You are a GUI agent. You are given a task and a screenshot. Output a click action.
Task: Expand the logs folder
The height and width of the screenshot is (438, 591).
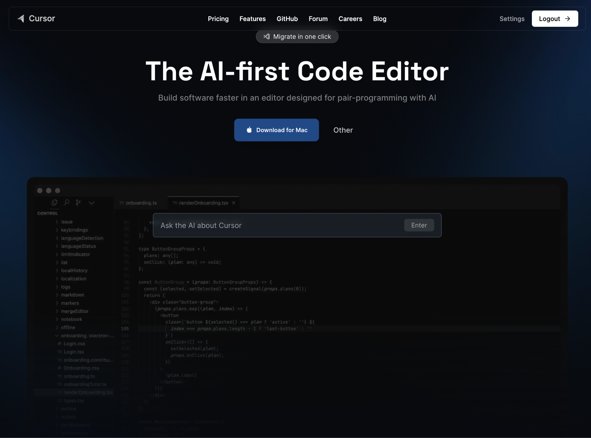click(63, 287)
